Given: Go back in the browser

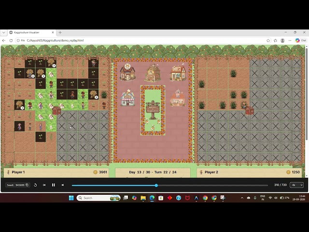Looking at the screenshot, I should tap(4, 41).
